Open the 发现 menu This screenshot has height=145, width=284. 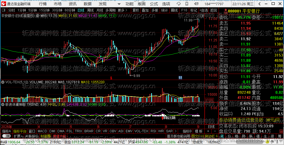click(x=103, y=4)
